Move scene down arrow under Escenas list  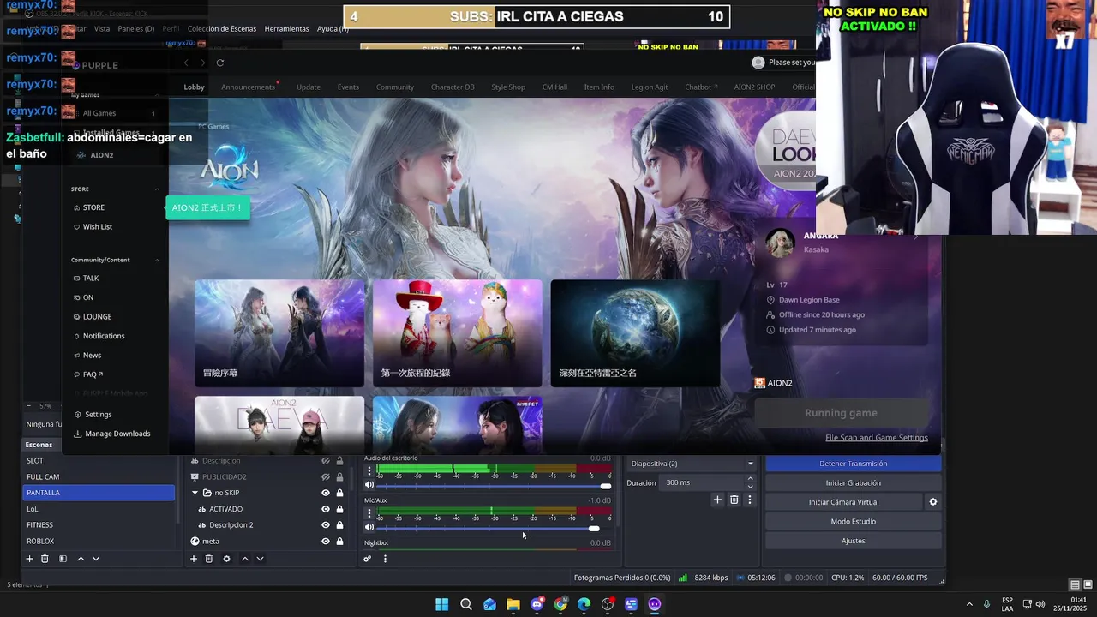click(x=96, y=559)
